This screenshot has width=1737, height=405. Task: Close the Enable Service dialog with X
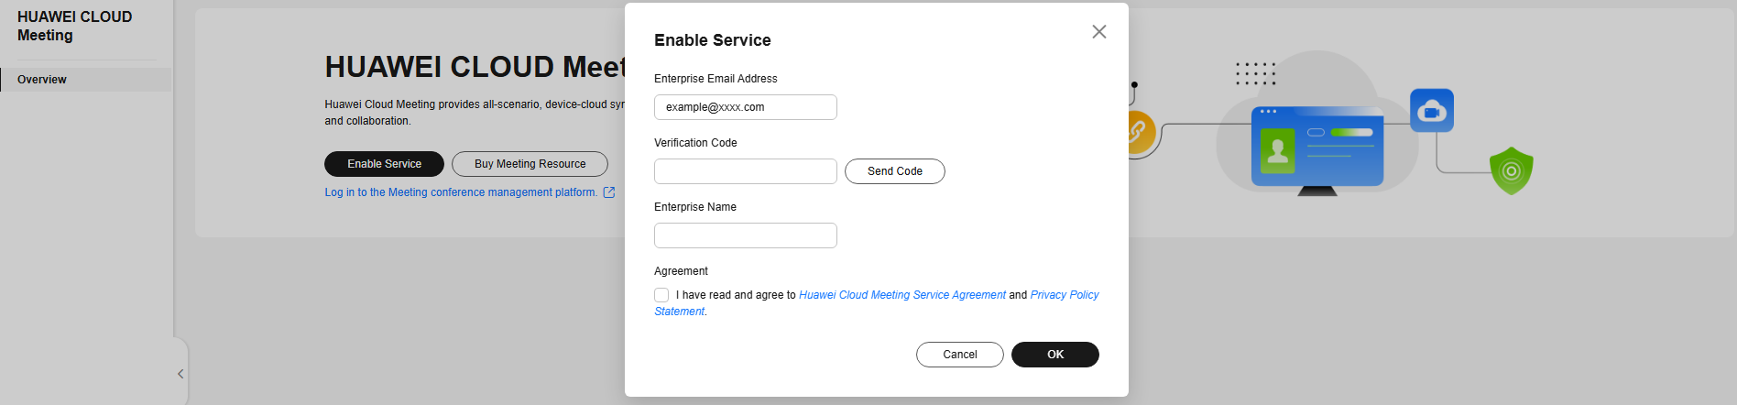tap(1099, 32)
